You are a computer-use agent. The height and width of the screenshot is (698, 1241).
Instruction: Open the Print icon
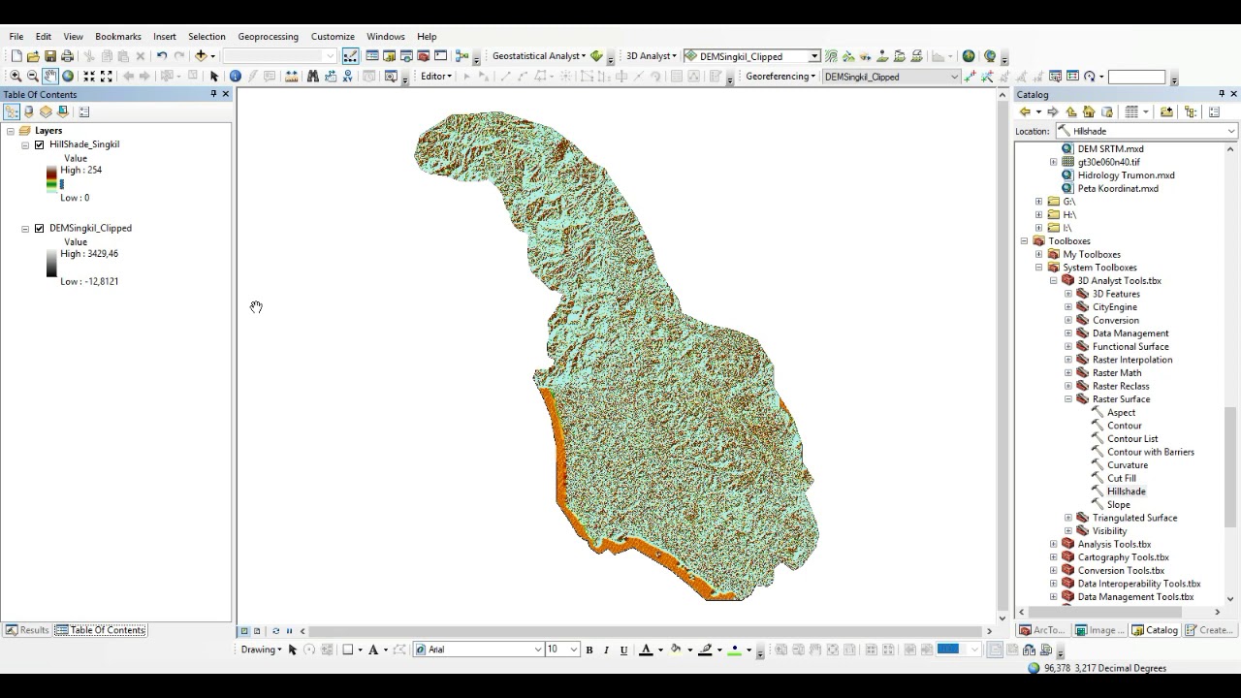pos(68,56)
